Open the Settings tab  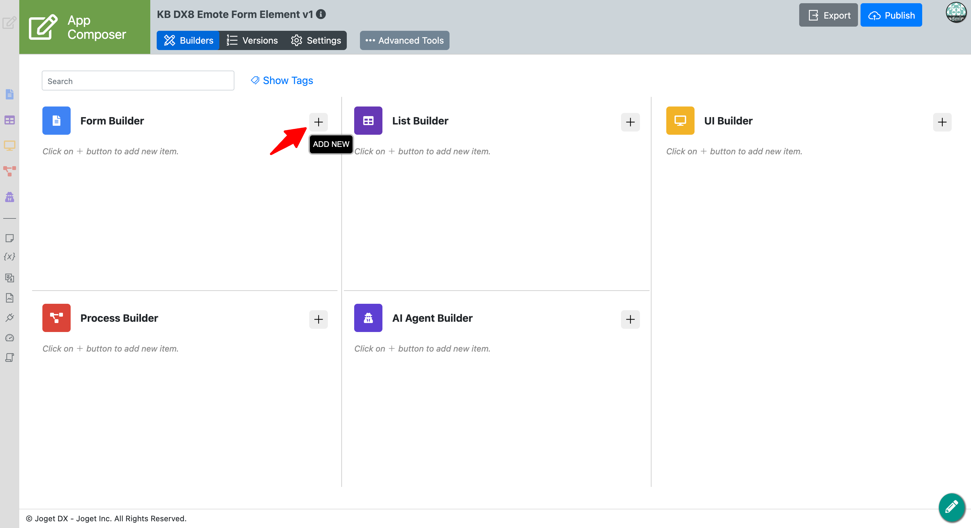pyautogui.click(x=316, y=40)
